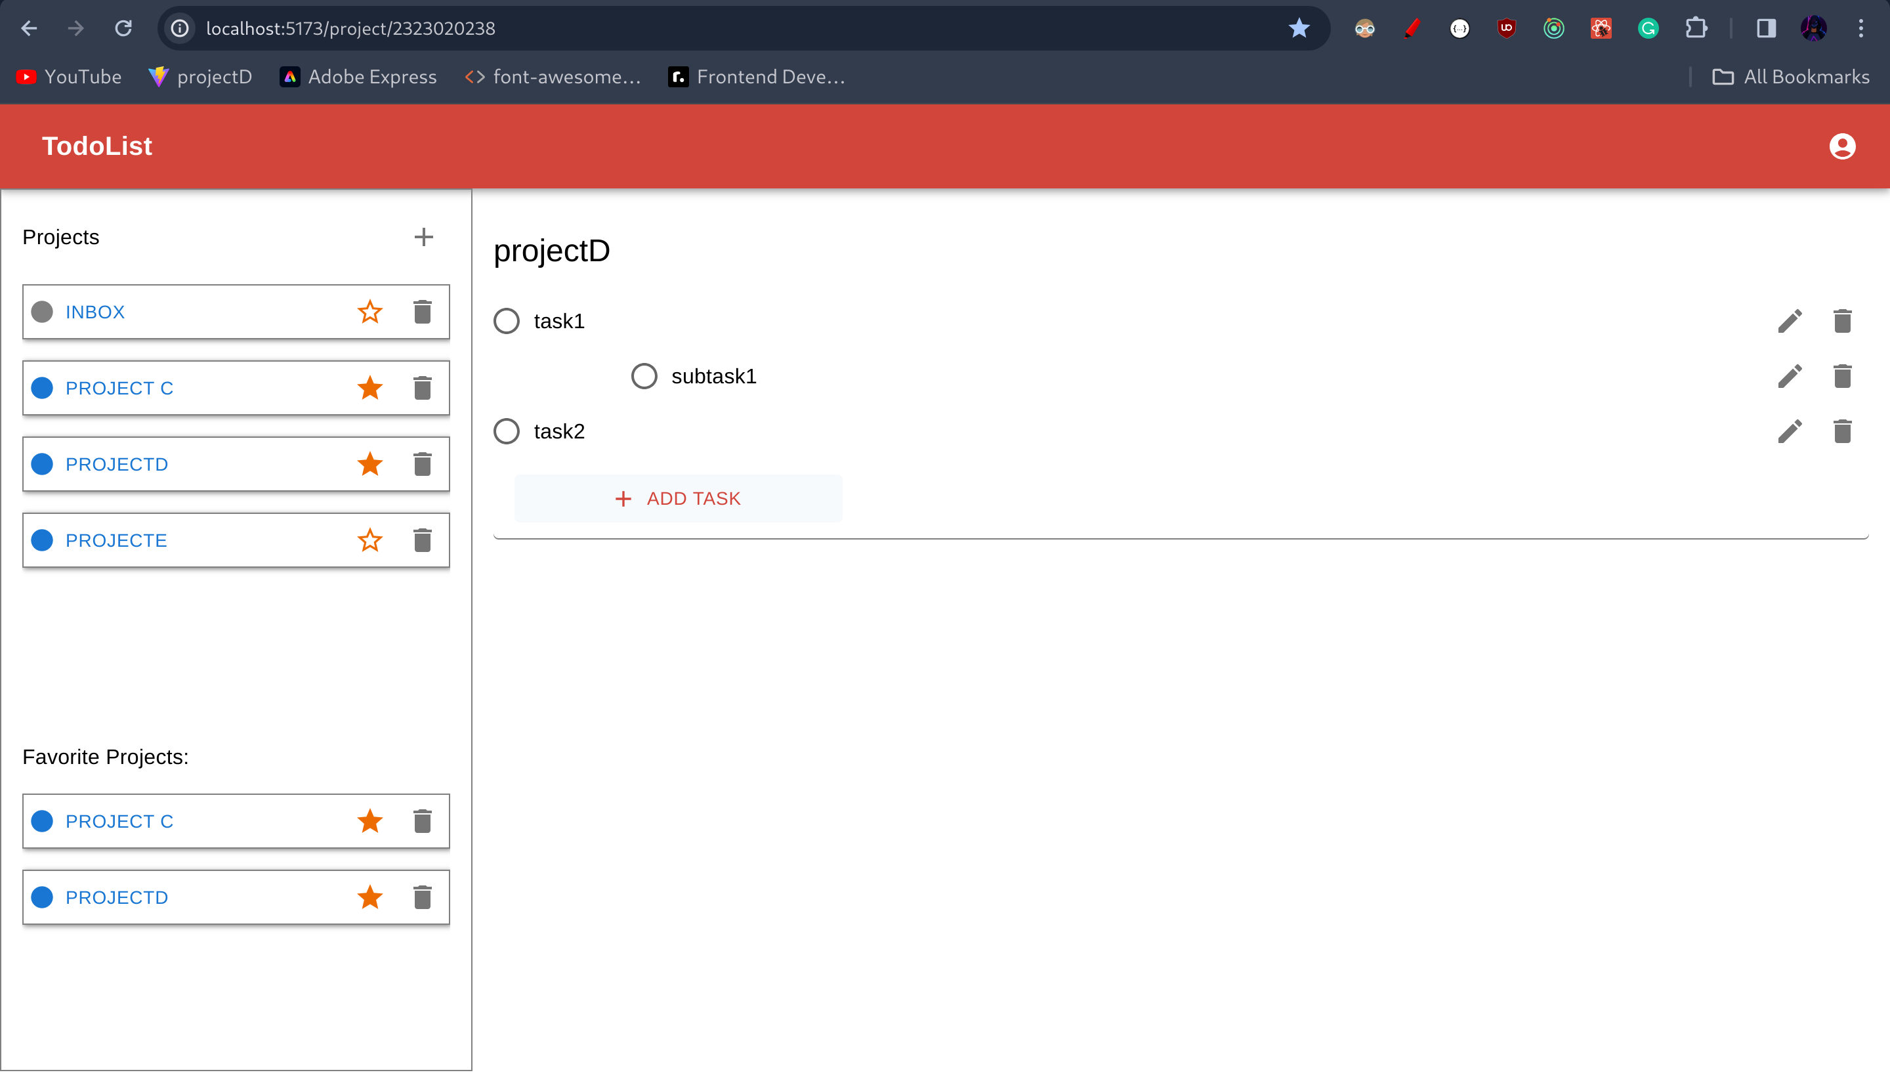1890x1083 pixels.
Task: Star the PROJECTE project
Action: click(369, 540)
